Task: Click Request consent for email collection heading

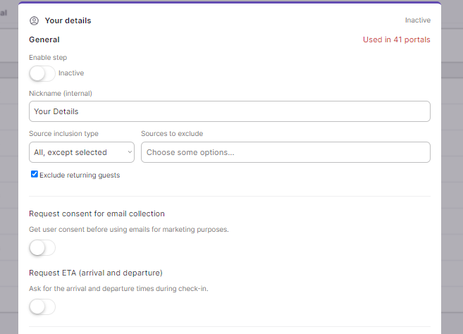Action: (97, 214)
